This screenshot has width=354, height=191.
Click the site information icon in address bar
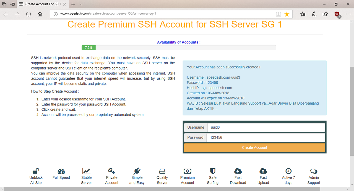pos(55,14)
